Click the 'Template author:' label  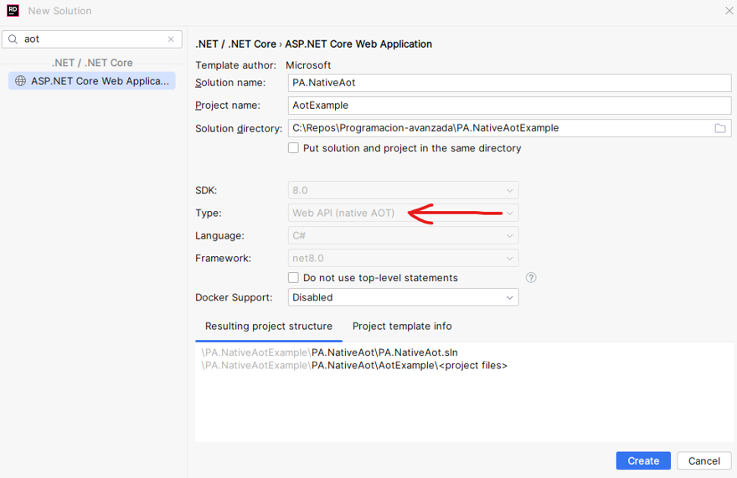coord(235,64)
